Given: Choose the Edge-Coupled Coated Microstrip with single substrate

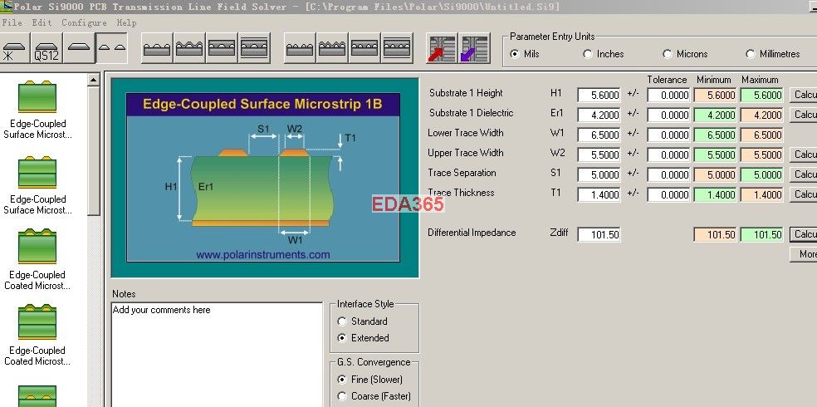Looking at the screenshot, I should point(37,260).
